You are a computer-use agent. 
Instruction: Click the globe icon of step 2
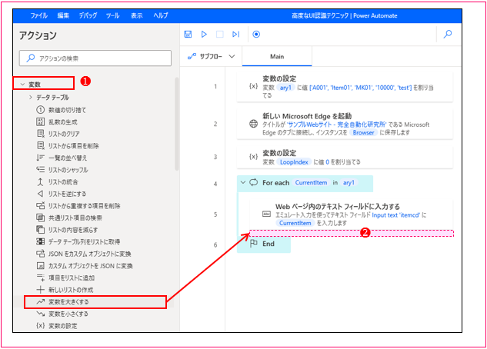(253, 124)
